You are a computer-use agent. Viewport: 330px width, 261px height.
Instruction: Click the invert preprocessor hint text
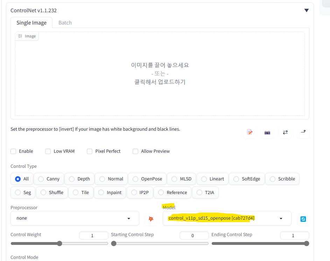(95, 129)
